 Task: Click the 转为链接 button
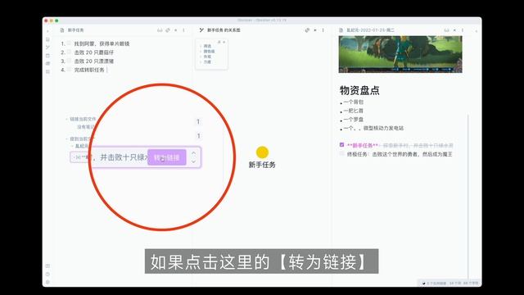pos(167,157)
